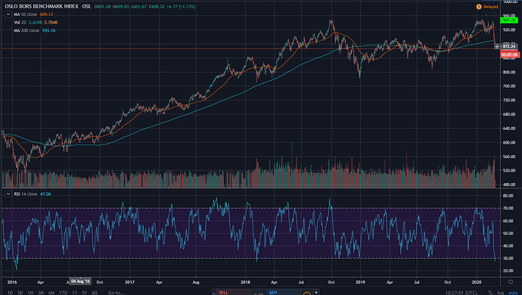
Task: Toggle auto scale mode
Action: pyautogui.click(x=513, y=293)
